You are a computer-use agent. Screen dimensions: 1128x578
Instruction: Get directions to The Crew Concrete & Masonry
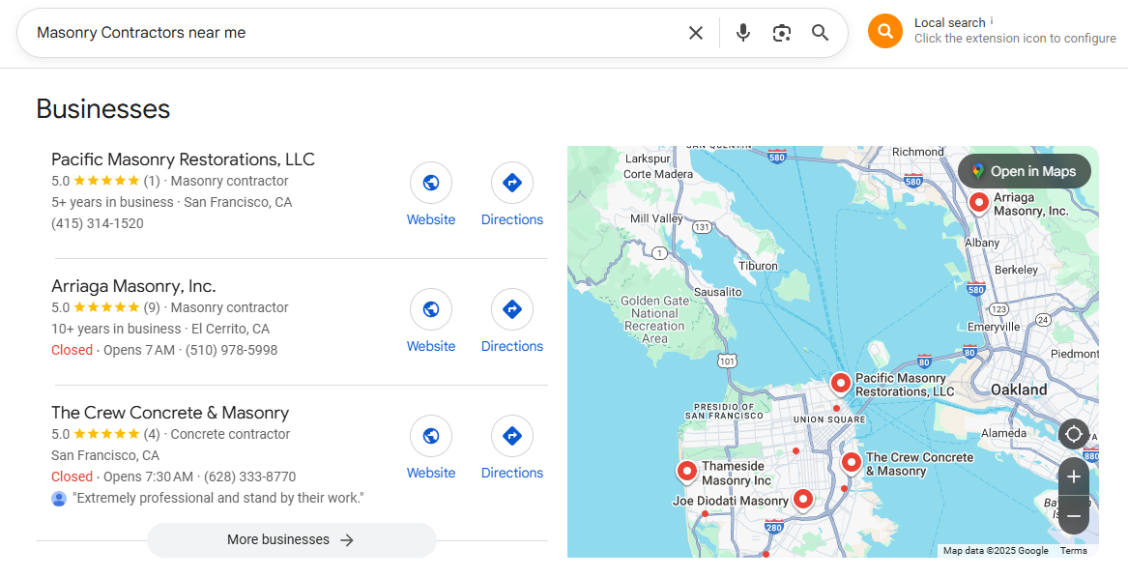click(512, 436)
